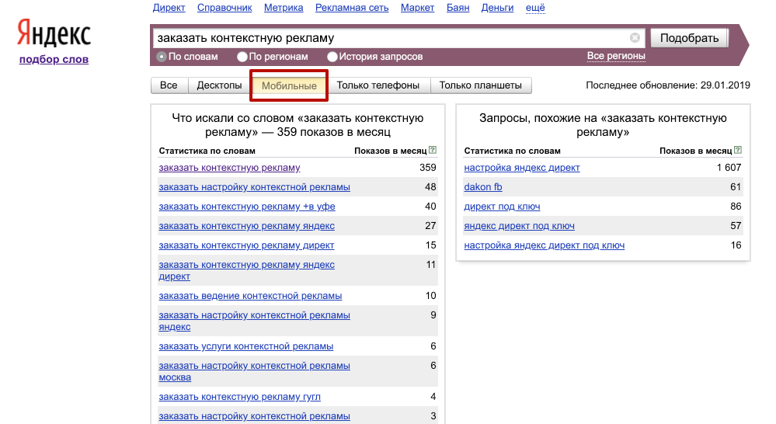
Task: Open the 'Маркет' top link
Action: 418,8
